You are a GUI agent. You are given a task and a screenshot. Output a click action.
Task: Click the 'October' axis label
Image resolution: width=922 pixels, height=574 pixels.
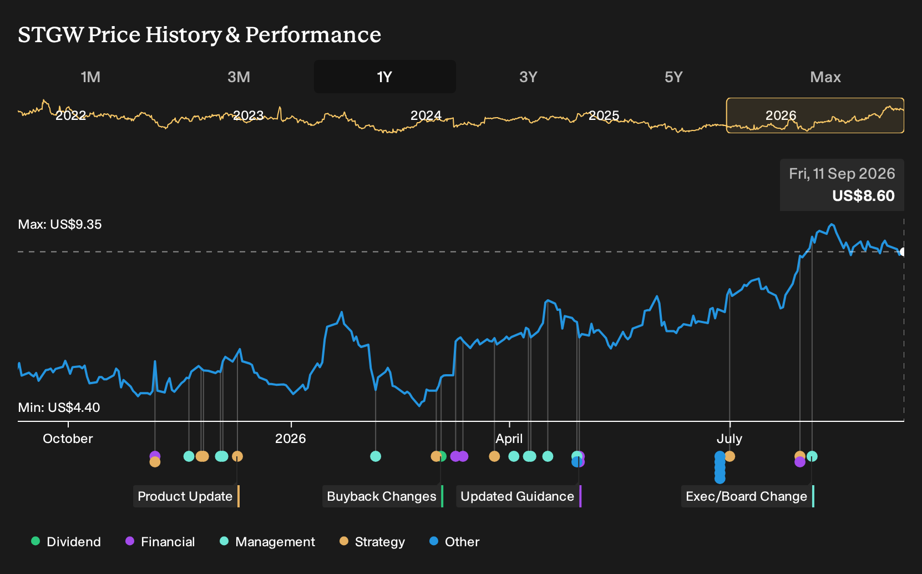click(68, 439)
